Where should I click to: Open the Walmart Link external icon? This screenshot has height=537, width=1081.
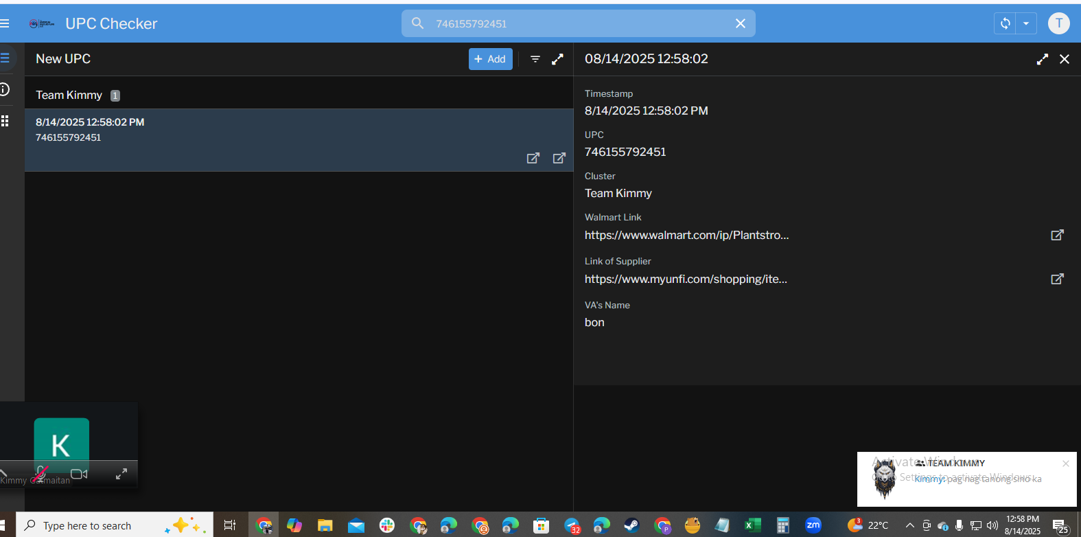pyautogui.click(x=1057, y=235)
